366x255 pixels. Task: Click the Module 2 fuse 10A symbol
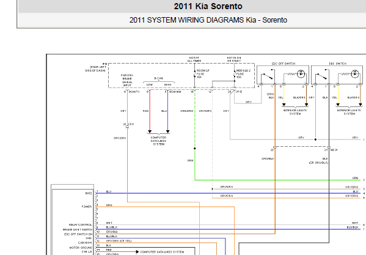[235, 73]
